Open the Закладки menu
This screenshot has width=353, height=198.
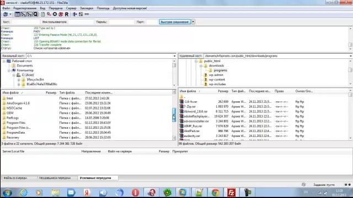[87, 8]
